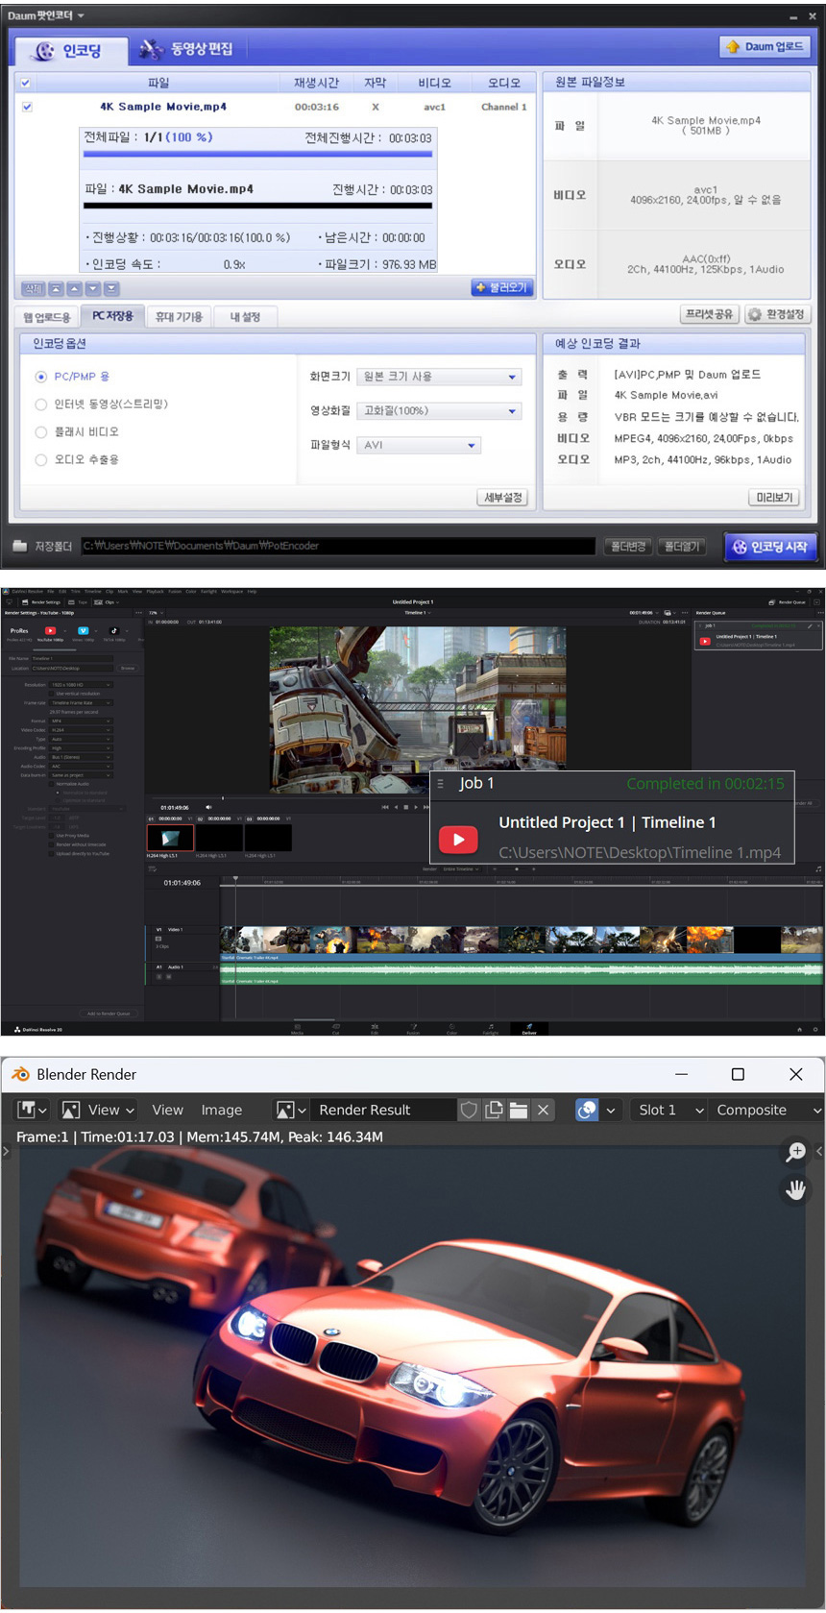Click the overall encoding progress bar

point(257,154)
